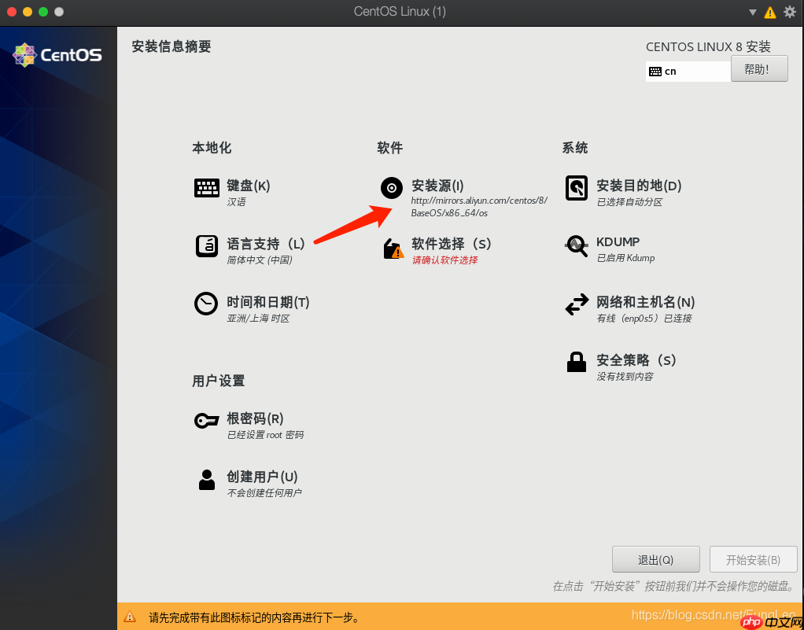Screen dimensions: 804x630
Task: Open the KDUMP label
Action: (618, 242)
